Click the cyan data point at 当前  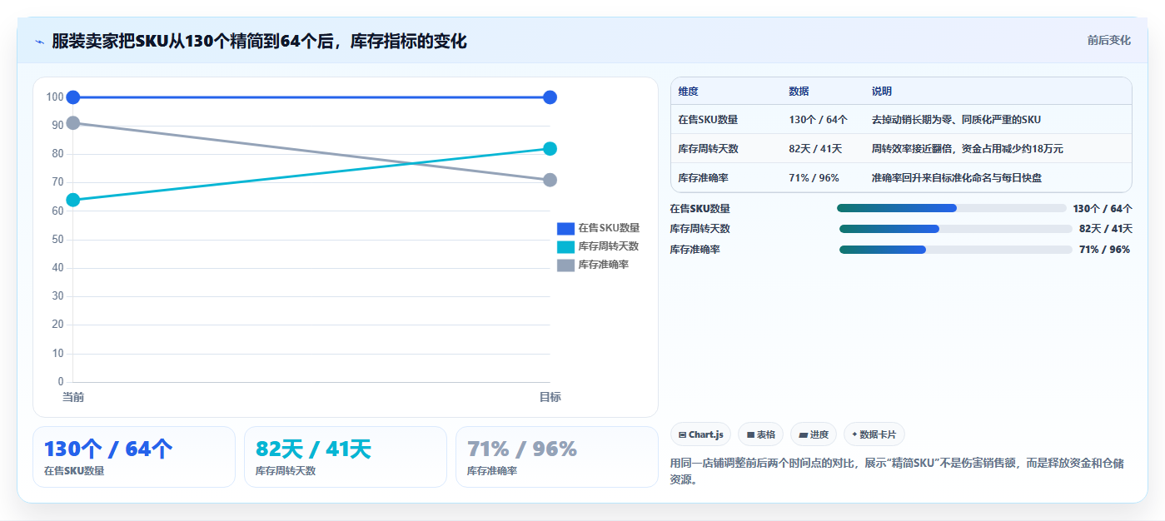73,200
